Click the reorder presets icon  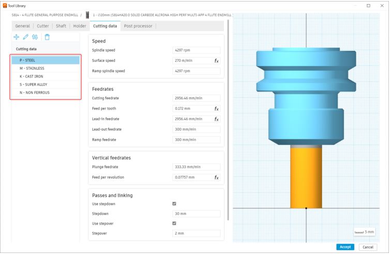(35, 37)
